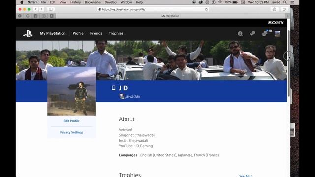315x177 pixels.
Task: Show all tabs with the tab overview icon
Action: [284, 9]
